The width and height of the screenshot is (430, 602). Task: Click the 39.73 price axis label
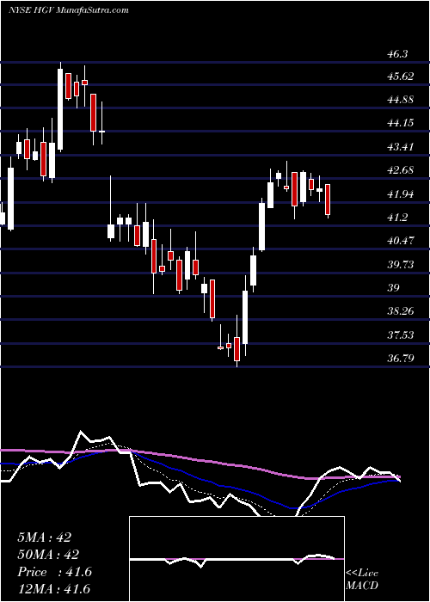click(401, 264)
